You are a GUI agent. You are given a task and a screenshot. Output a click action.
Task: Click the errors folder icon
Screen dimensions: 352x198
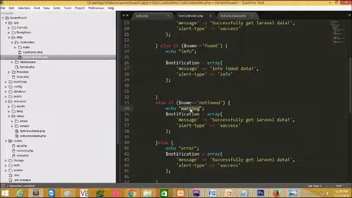17,121
